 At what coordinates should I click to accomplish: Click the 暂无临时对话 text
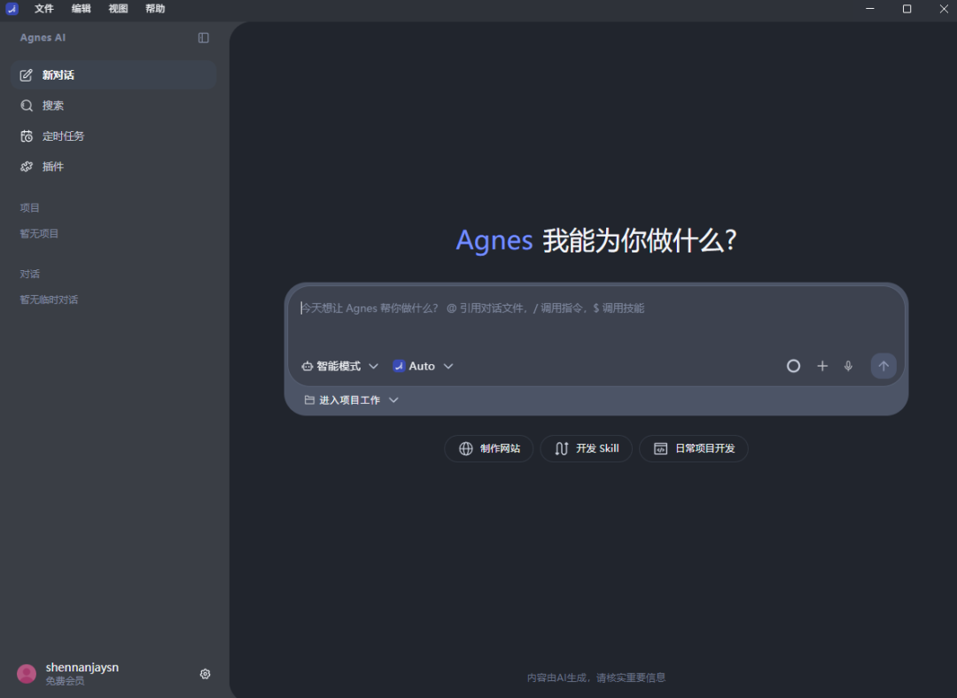(x=49, y=299)
